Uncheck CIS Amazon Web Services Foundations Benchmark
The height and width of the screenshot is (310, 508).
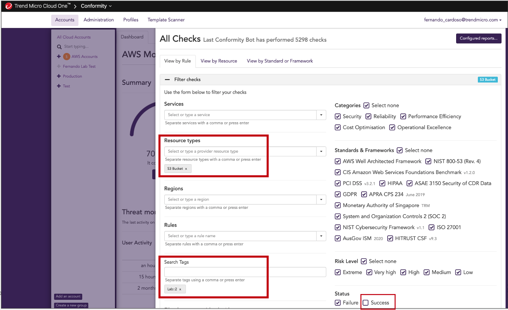338,173
